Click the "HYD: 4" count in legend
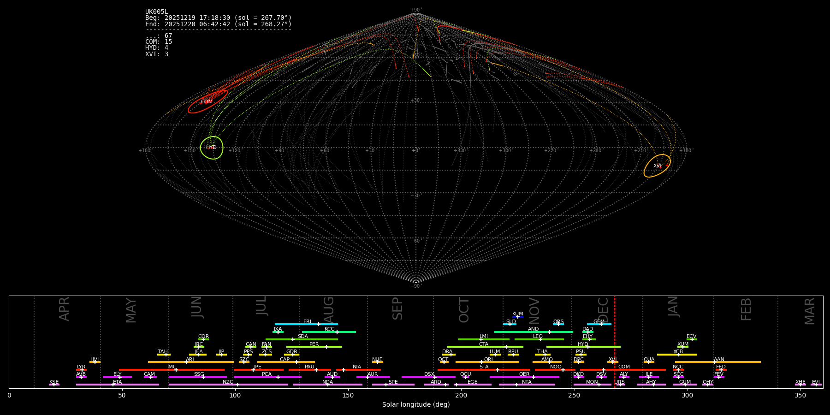830x415 pixels. pos(157,48)
